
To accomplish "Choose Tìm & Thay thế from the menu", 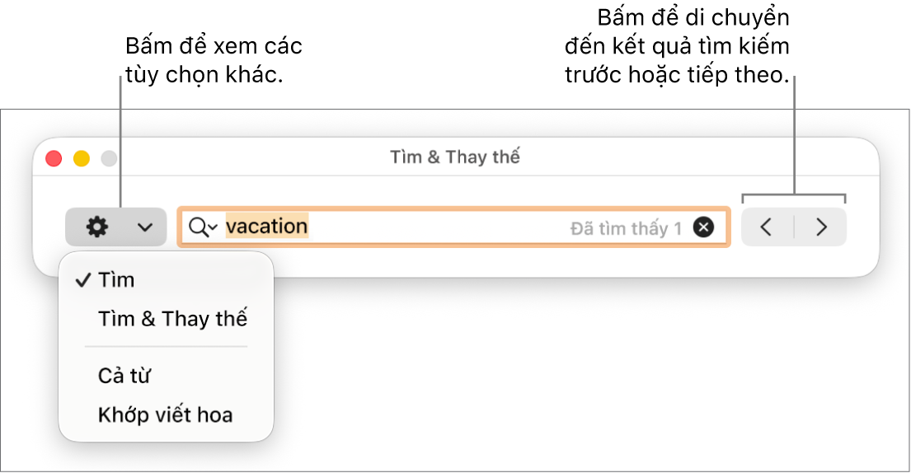I will click(172, 319).
